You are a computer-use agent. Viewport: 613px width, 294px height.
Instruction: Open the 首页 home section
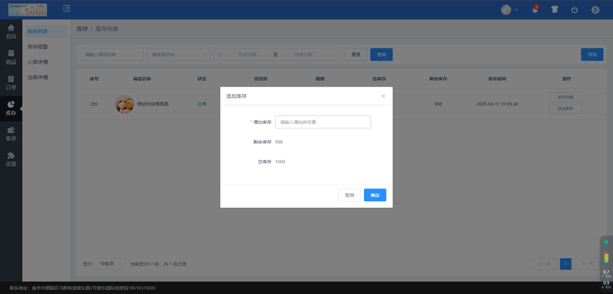pos(11,32)
